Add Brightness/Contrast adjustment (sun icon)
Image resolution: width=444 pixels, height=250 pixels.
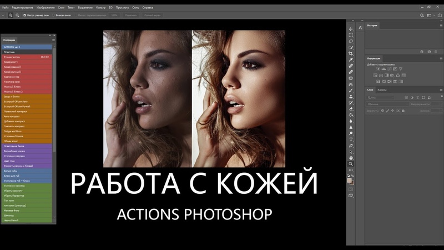click(x=378, y=69)
